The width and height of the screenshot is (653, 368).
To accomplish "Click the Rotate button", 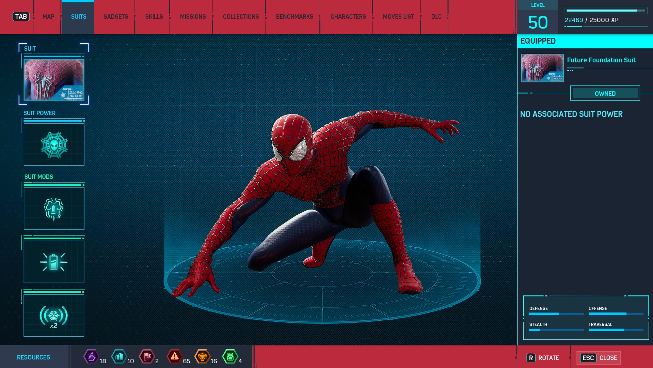I will 543,358.
